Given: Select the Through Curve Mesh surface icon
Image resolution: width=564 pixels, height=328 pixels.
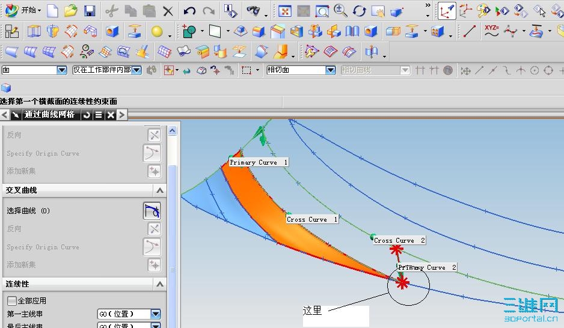Looking at the screenshot, I should coord(49,52).
